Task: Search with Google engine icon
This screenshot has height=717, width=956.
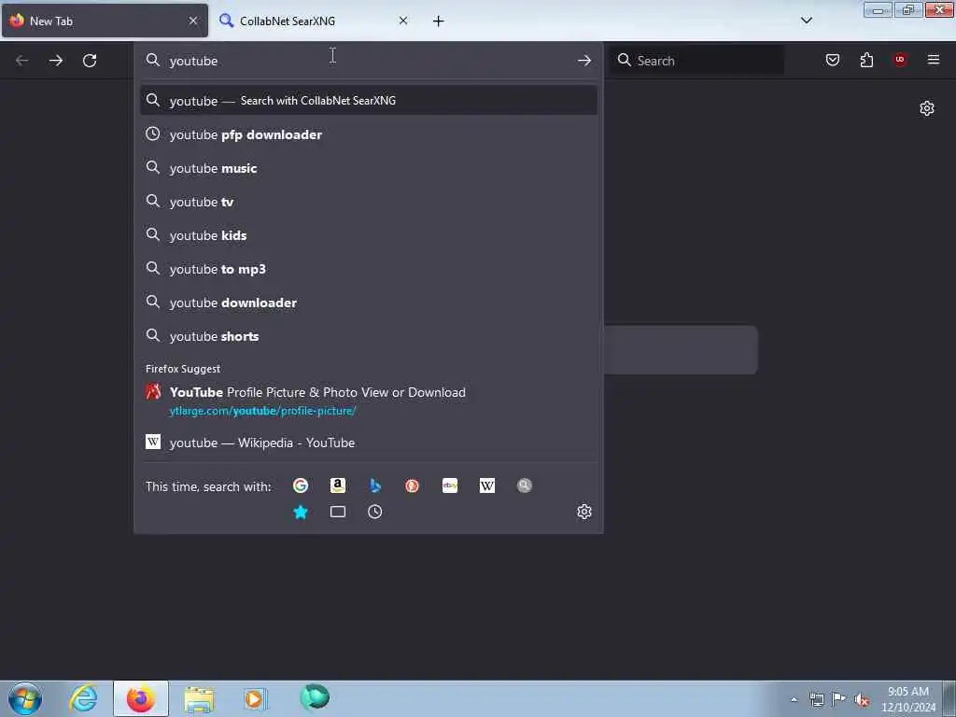Action: pyautogui.click(x=300, y=485)
